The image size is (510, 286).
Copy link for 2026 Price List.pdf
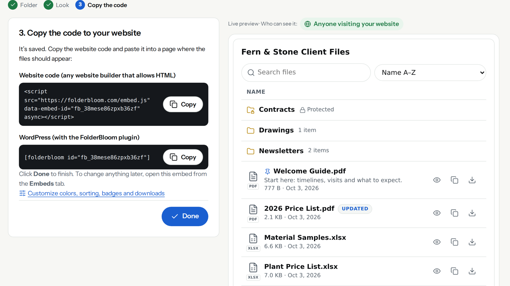[x=455, y=213]
